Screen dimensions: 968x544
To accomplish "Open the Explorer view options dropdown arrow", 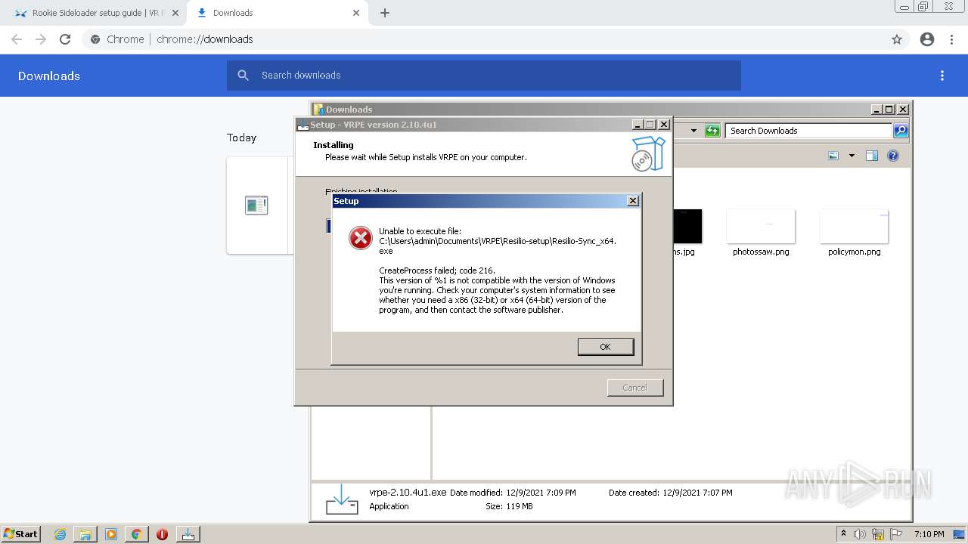I will (x=852, y=156).
